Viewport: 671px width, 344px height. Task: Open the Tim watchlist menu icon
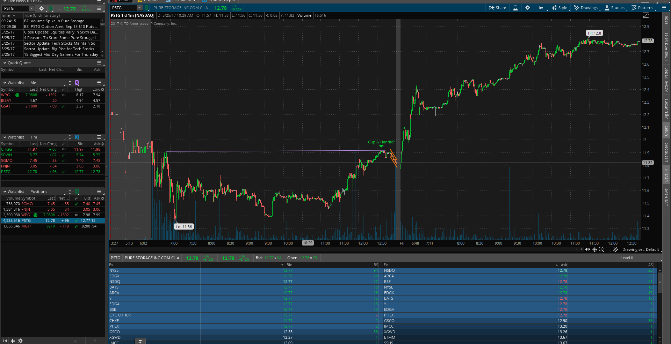point(99,137)
